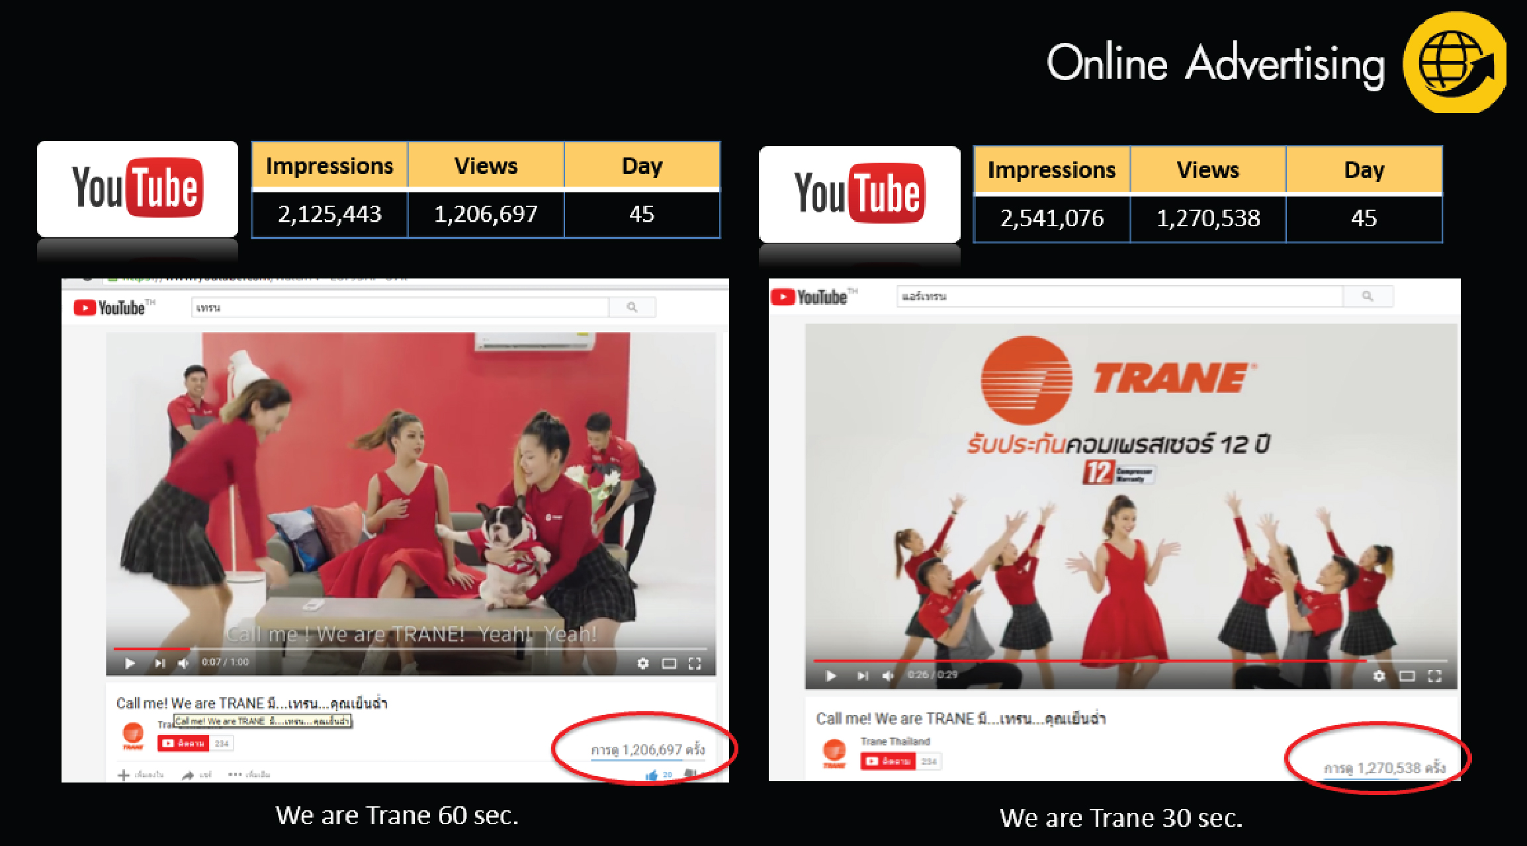
Task: Play the 30 sec Trane video
Action: [831, 675]
